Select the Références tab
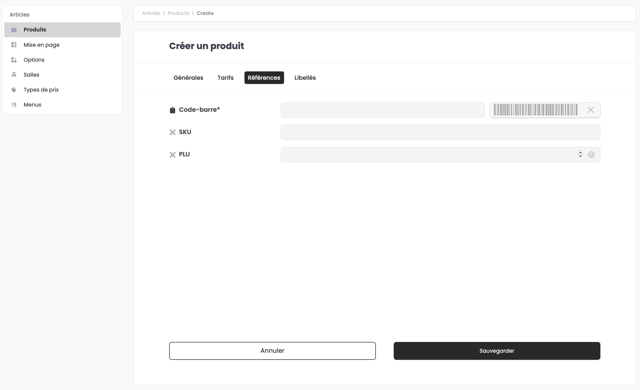The width and height of the screenshot is (640, 390). pos(264,78)
